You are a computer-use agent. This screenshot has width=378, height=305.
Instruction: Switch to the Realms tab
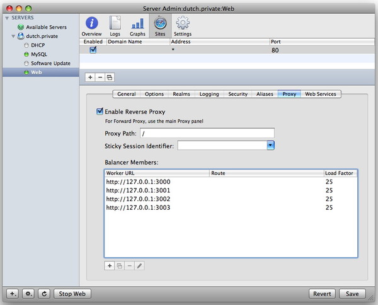(181, 94)
